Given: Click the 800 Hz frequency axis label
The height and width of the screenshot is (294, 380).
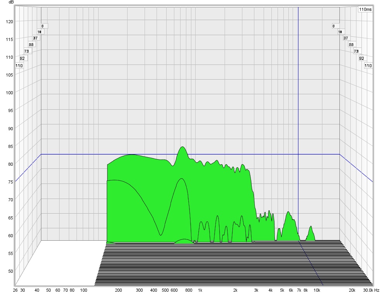Looking at the screenshot, I should [189, 290].
